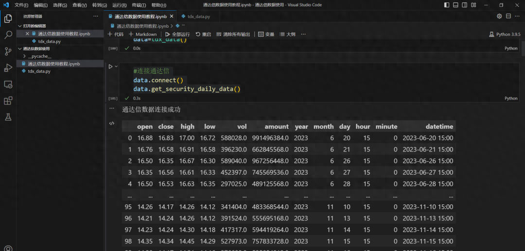The height and width of the screenshot is (251, 525).
Task: Open editor more actions ellipsis at top right
Action: 517,16
